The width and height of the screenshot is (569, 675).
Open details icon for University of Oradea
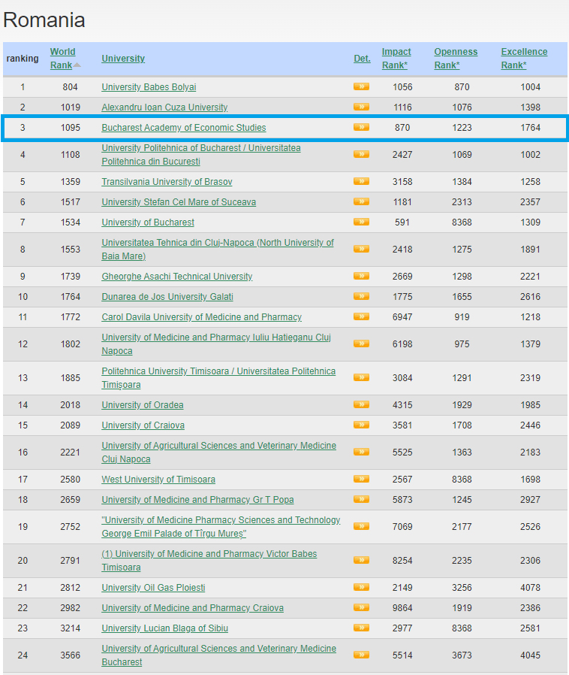click(361, 404)
